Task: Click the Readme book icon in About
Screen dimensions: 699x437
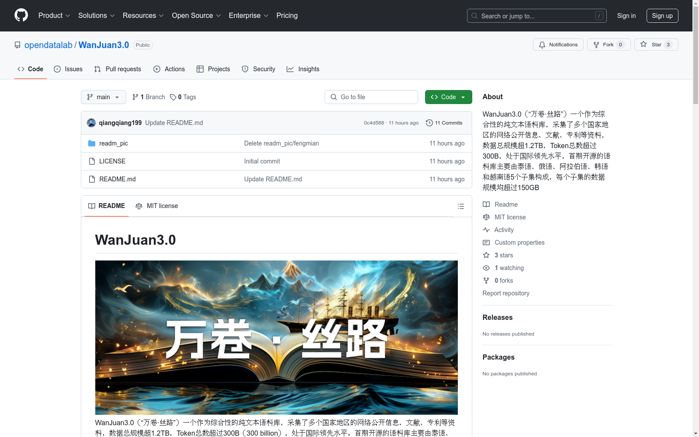Action: (x=486, y=205)
